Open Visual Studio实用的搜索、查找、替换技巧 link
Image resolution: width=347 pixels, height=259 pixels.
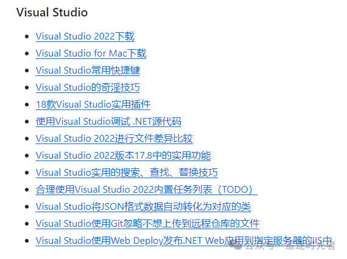pos(127,173)
